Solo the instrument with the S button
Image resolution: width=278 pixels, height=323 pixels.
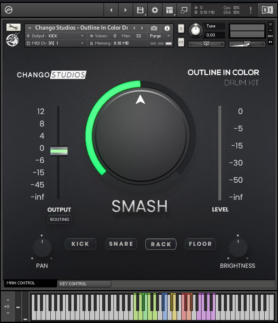[181, 28]
